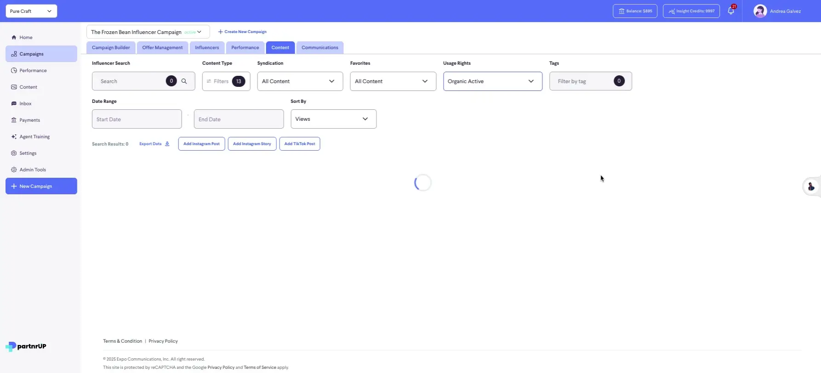
Task: Open the Agent Training sparkle icon
Action: (x=14, y=136)
